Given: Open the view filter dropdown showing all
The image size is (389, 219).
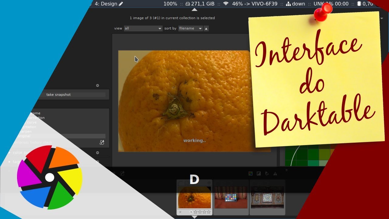Looking at the screenshot, I should click(x=143, y=28).
